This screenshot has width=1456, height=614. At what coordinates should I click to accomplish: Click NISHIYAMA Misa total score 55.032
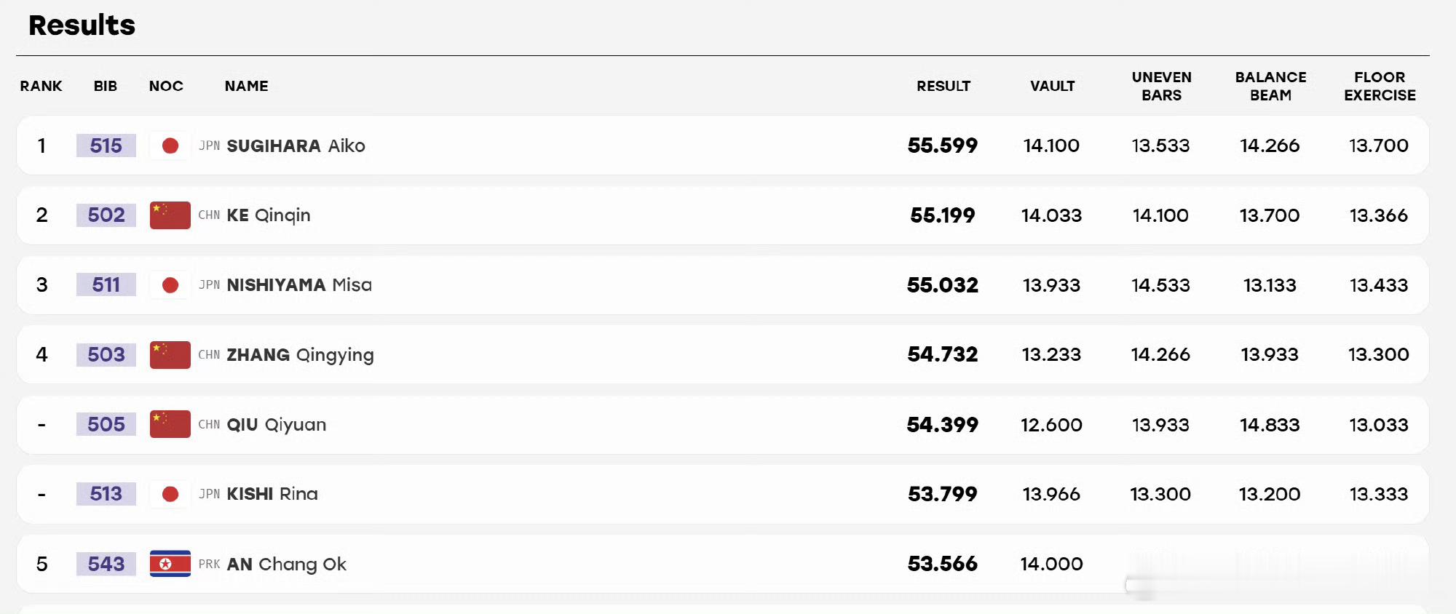(943, 285)
